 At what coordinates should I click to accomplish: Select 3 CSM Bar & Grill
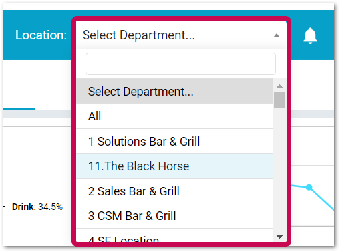point(174,216)
